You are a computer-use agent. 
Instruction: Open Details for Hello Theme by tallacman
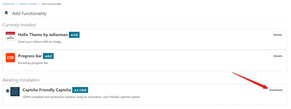278,35
